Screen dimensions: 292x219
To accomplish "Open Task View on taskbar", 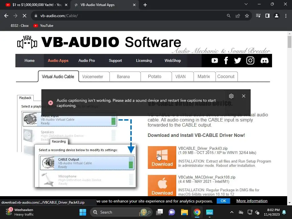I will coord(159,212).
